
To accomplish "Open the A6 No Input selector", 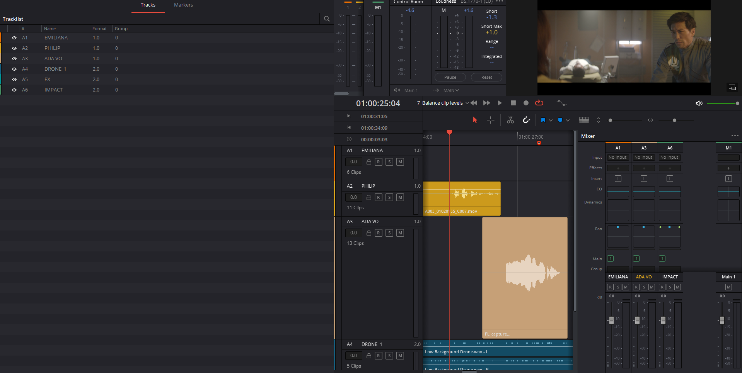I will (669, 158).
